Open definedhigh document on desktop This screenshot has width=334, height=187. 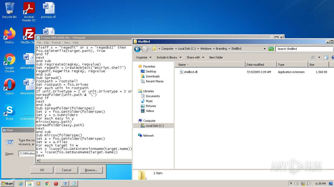pos(28,61)
